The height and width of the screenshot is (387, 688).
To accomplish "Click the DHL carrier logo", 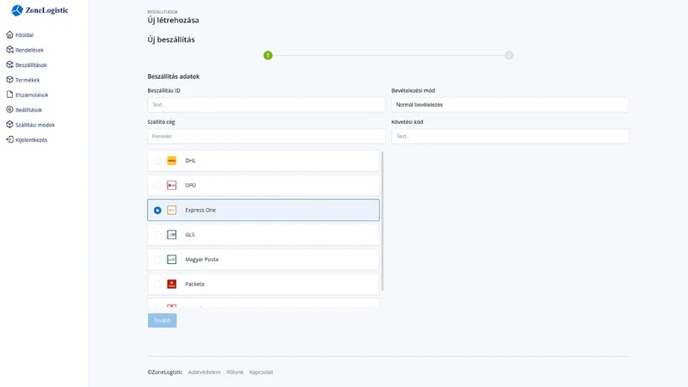I will click(171, 161).
